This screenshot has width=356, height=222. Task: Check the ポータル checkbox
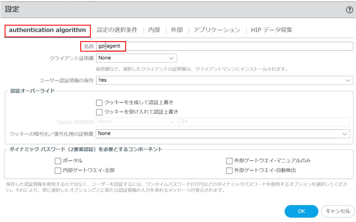[58, 161]
